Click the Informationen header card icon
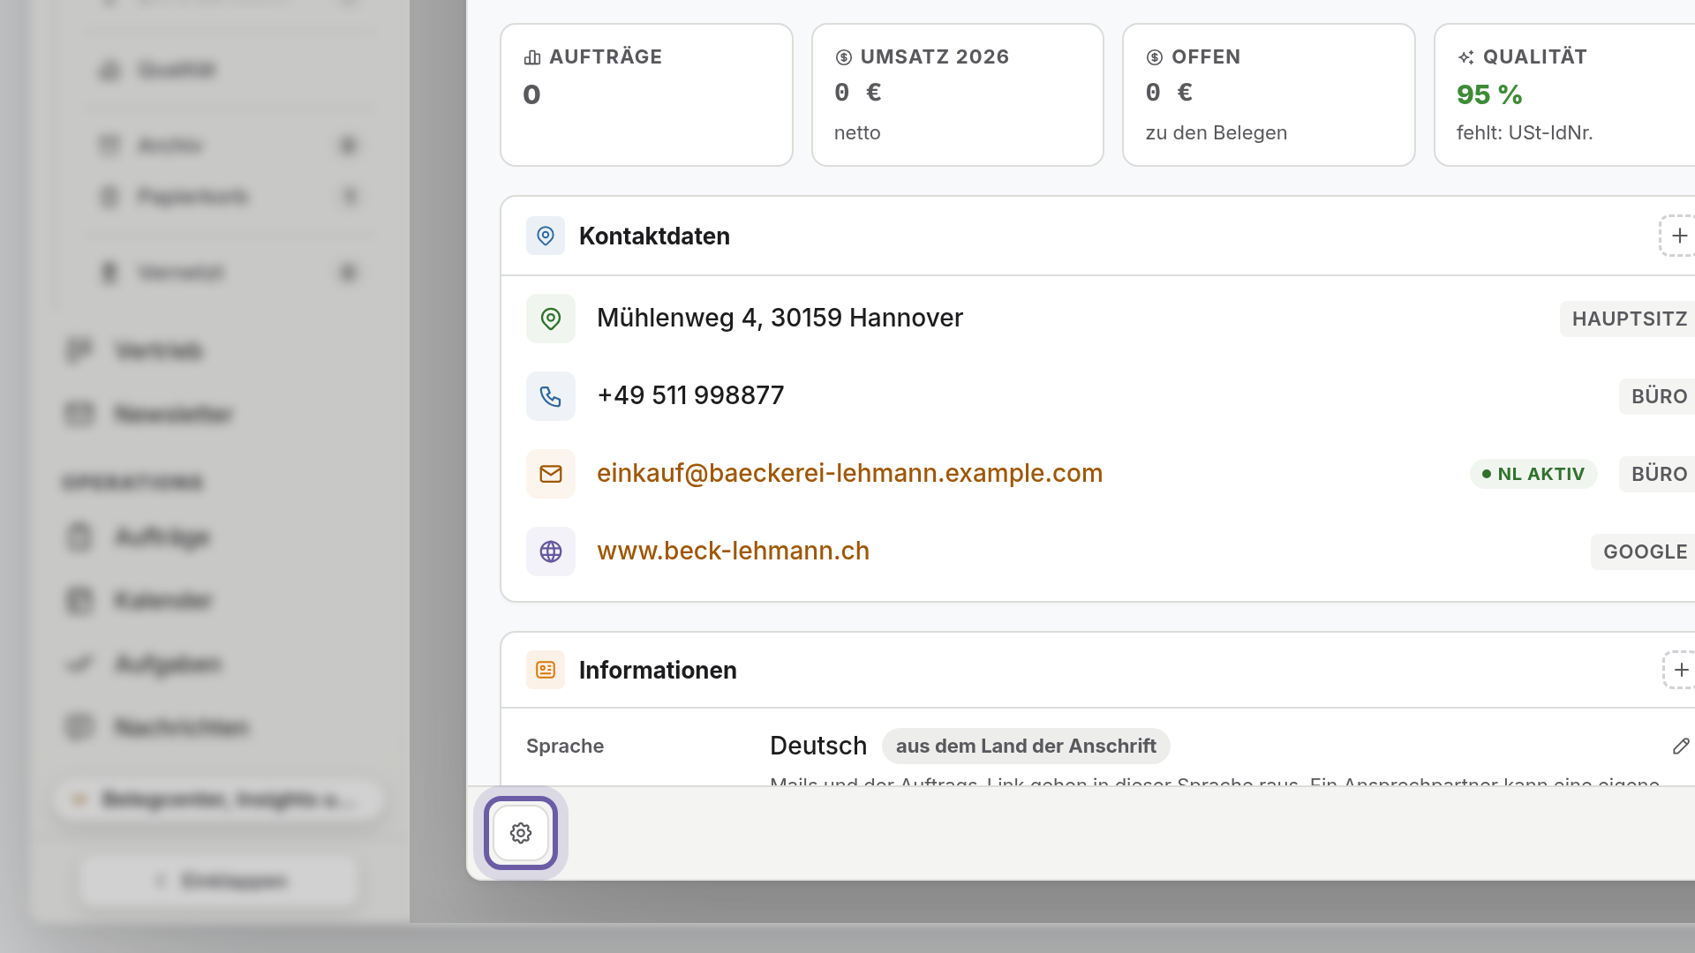The width and height of the screenshot is (1695, 953). coord(546,670)
